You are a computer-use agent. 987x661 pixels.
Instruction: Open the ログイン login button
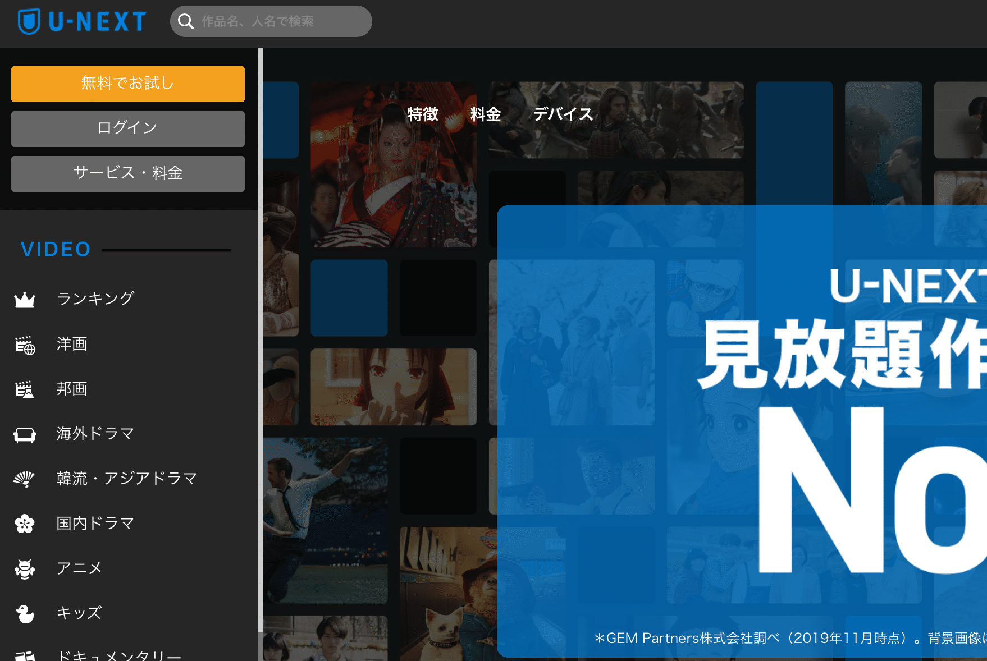tap(128, 129)
